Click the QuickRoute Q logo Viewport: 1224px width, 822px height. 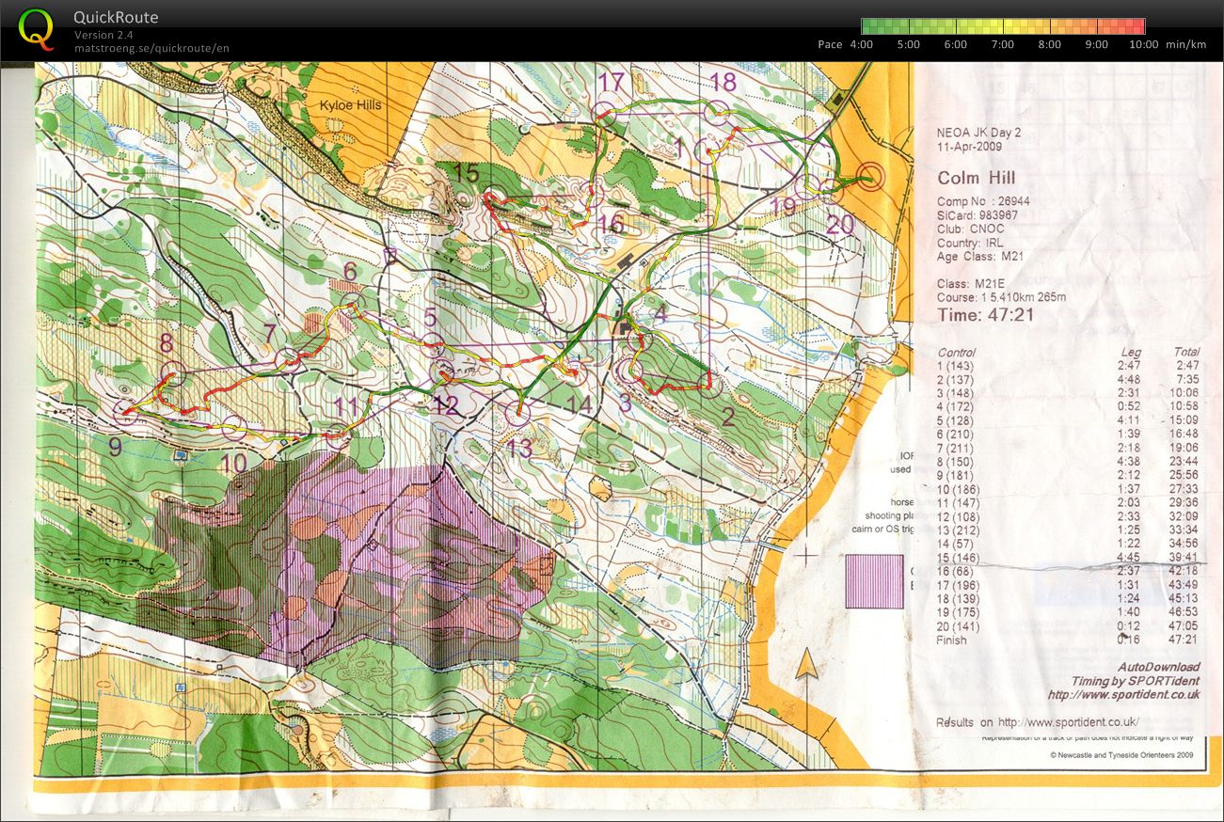tap(36, 28)
